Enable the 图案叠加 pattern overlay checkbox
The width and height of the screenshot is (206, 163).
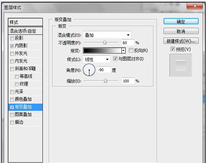[12, 115]
